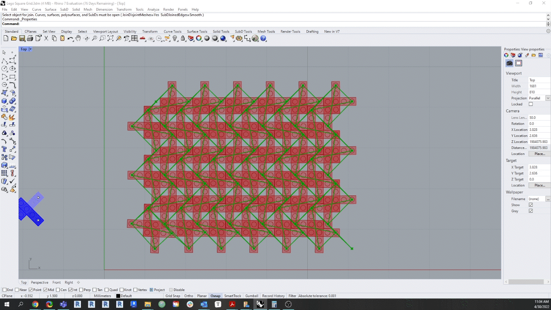Open Chrome from the taskbar
Viewport: 551px width, 310px height.
(x=35, y=304)
